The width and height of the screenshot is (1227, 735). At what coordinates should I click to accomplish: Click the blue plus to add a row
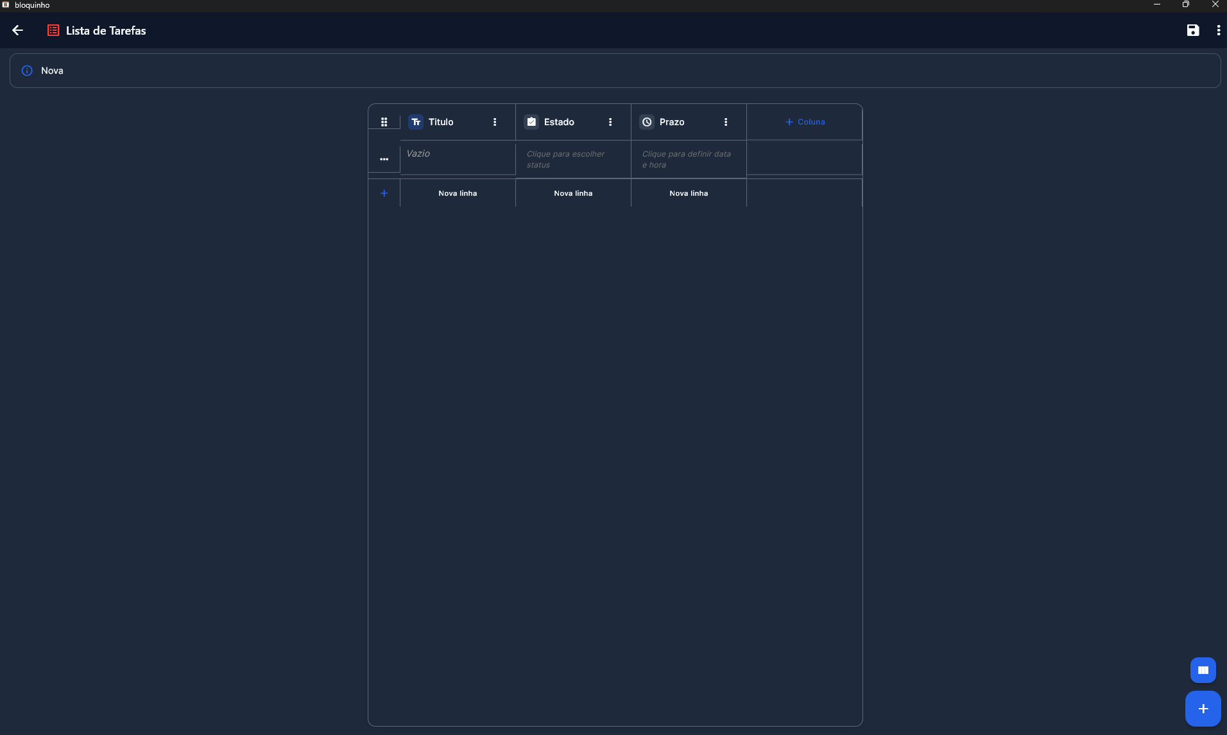pos(384,193)
